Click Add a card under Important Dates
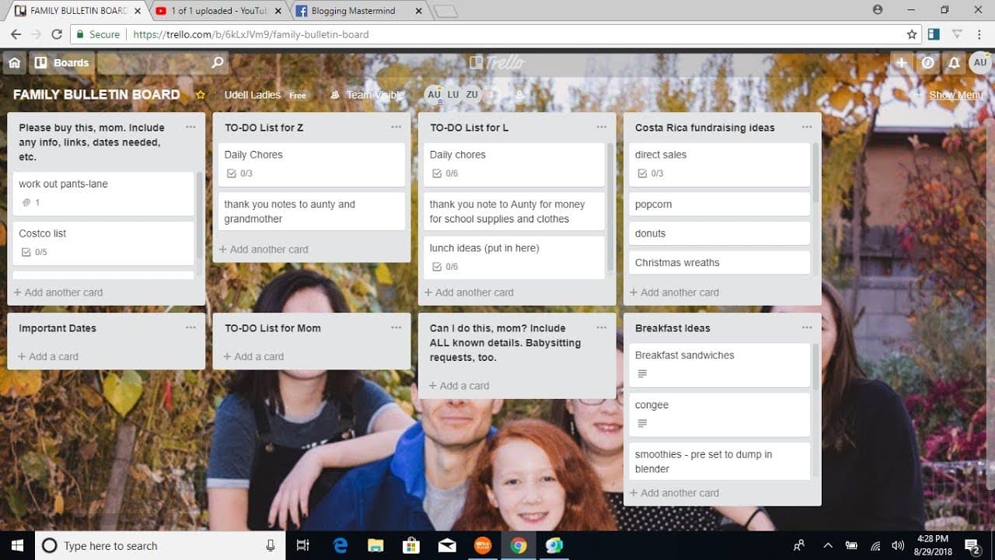The width and height of the screenshot is (995, 560). point(49,356)
